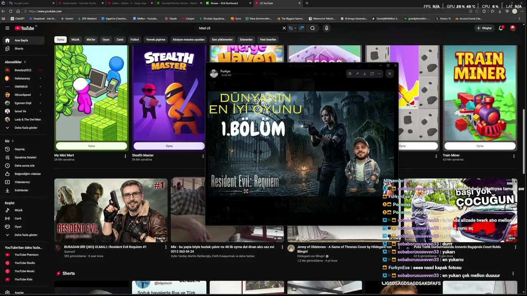The image size is (527, 296).
Task: Open Müzik under Keşfet
Action: [23, 210]
